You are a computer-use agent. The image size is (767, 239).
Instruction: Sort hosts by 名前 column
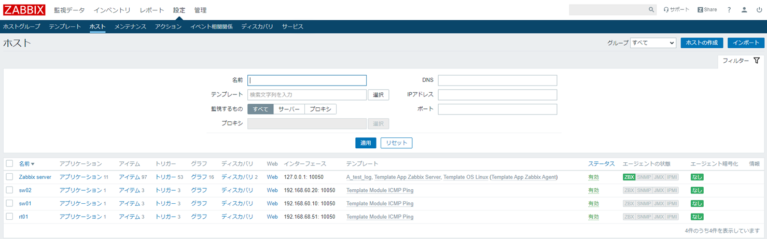coord(26,164)
